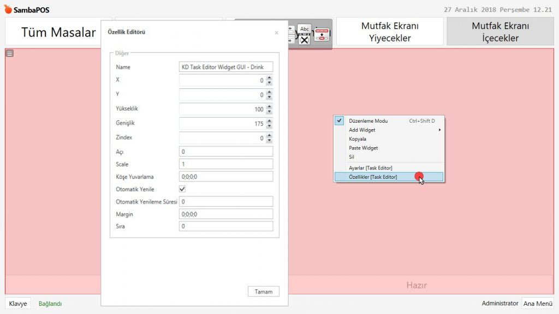Click the Name input field

click(x=226, y=67)
